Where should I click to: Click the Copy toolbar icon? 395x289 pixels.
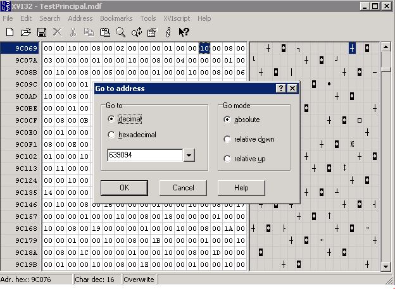(x=89, y=32)
